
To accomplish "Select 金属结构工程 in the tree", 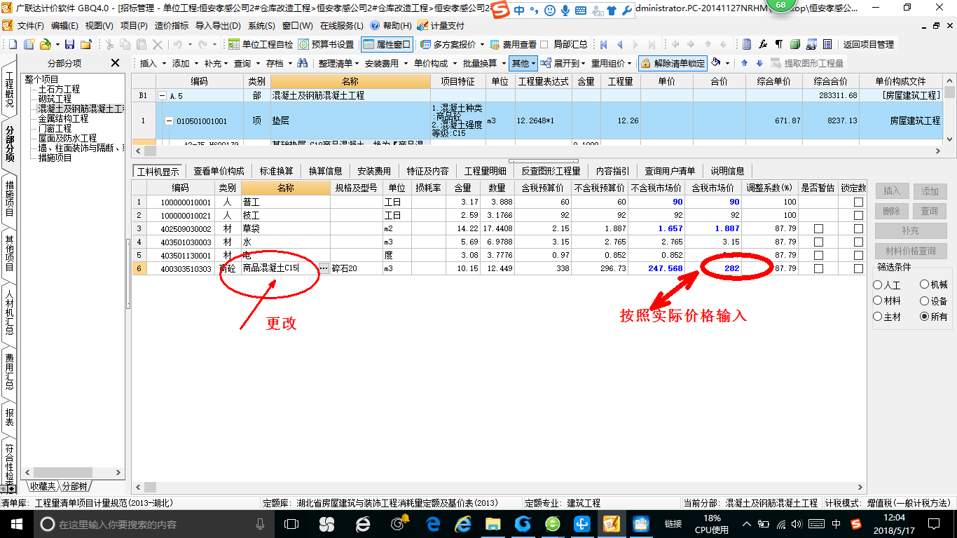I will pyautogui.click(x=63, y=118).
